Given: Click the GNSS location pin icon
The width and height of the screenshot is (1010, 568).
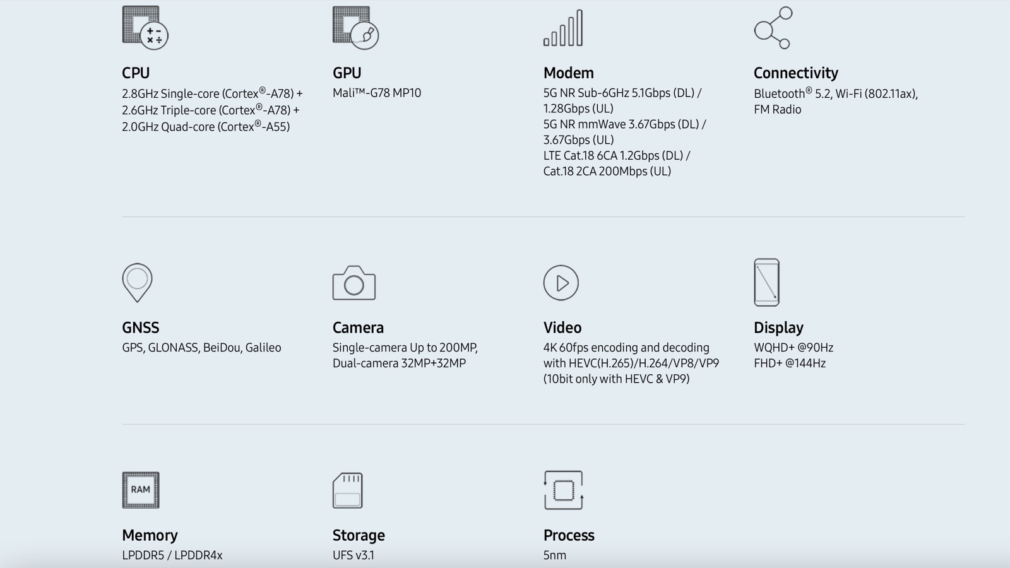Looking at the screenshot, I should [137, 282].
